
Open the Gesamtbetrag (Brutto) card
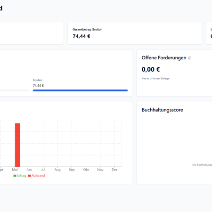click(x=135, y=33)
